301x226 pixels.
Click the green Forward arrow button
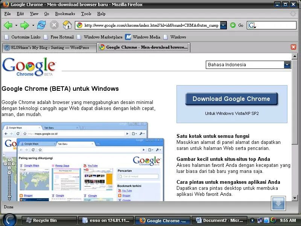click(x=24, y=25)
